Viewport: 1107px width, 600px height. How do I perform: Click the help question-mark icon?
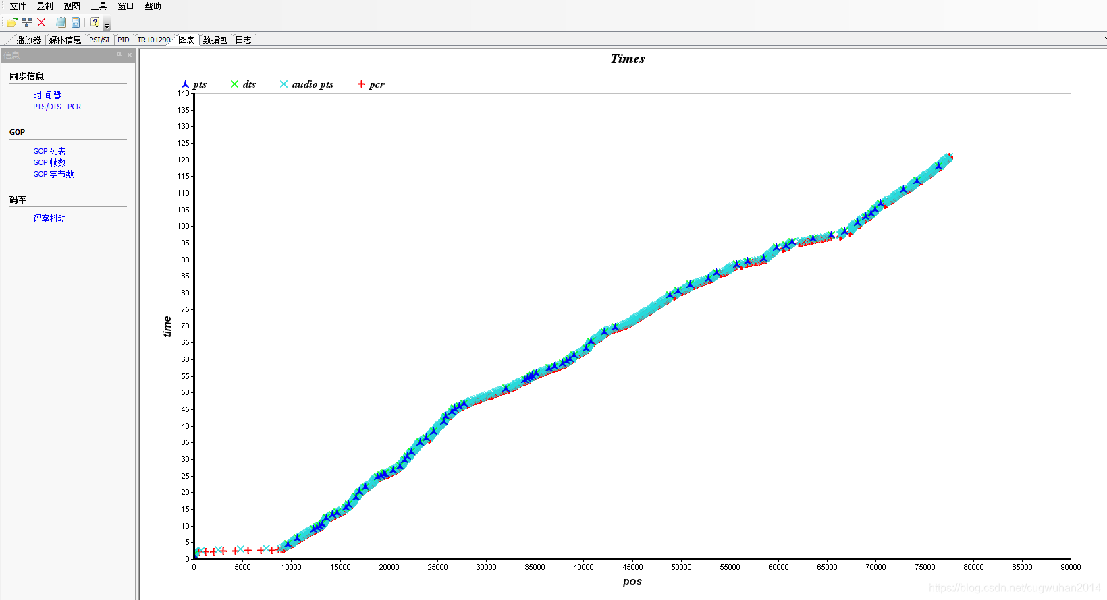pos(95,22)
